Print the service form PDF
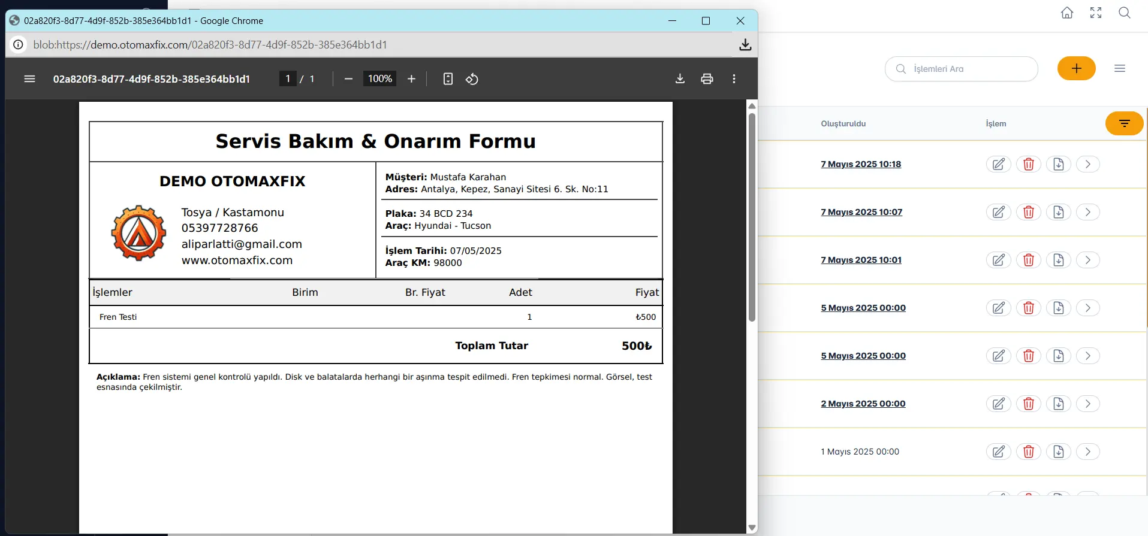 point(707,79)
